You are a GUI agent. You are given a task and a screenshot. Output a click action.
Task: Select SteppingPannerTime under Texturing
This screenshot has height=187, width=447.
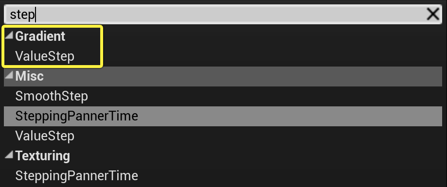pos(77,176)
